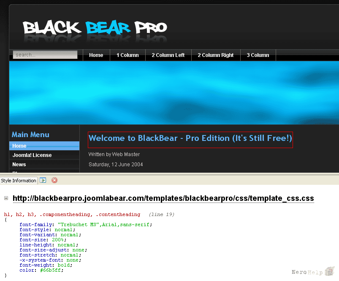
Task: Open the Home navigation tab
Action: pyautogui.click(x=96, y=55)
